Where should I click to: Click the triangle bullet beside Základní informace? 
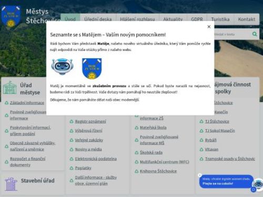point(6,102)
